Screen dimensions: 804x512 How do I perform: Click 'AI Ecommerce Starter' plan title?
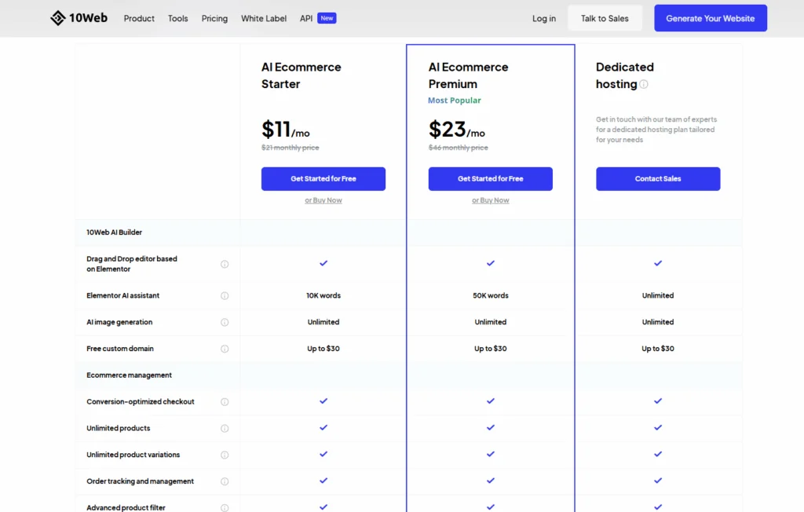tap(301, 75)
